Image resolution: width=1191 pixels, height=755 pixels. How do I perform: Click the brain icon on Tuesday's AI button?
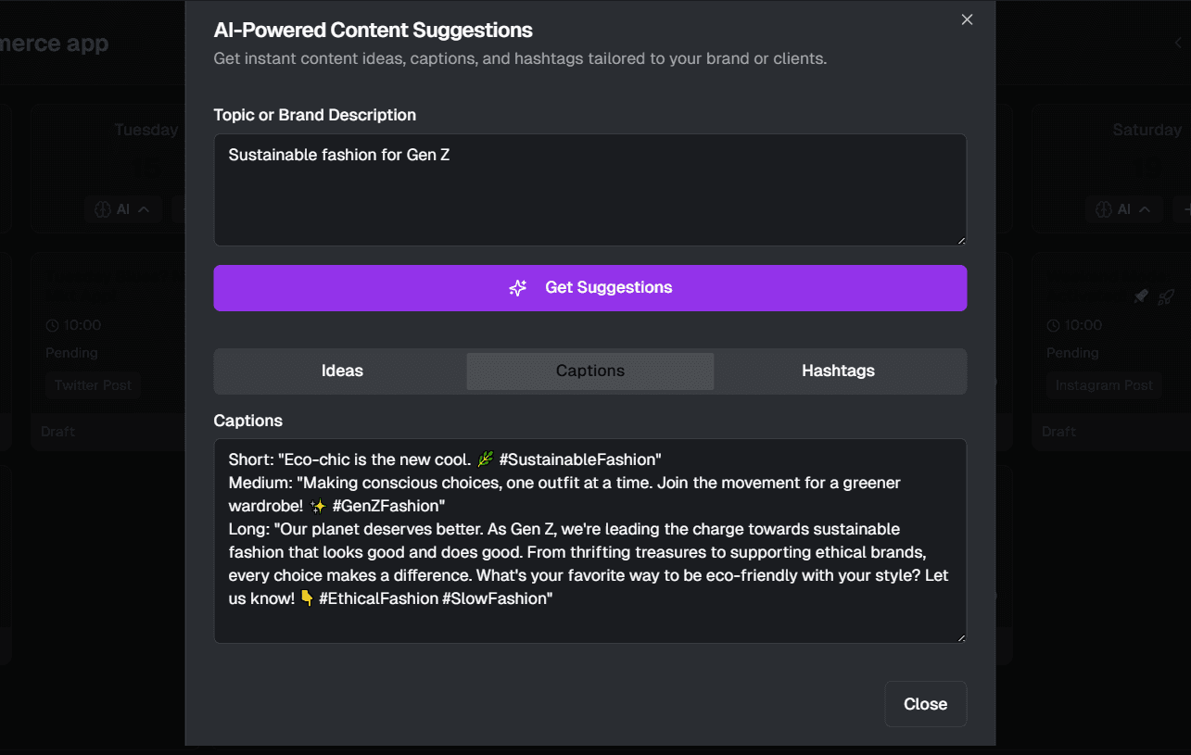[104, 209]
